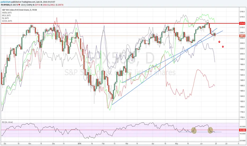Select the S&P 500 index legend title
Image resolution: width=247 pixels, height=146 pixels.
(19, 10)
